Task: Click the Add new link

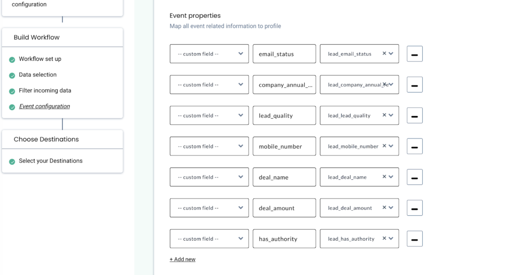Action: (183, 260)
